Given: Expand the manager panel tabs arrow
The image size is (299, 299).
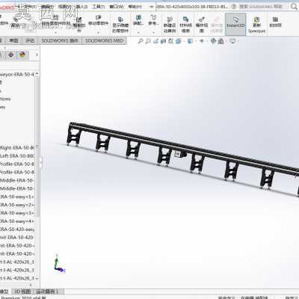Looking at the screenshot, I should (x=37, y=55).
